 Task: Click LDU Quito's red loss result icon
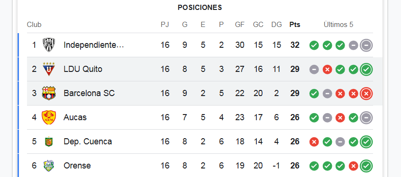[x=327, y=70]
